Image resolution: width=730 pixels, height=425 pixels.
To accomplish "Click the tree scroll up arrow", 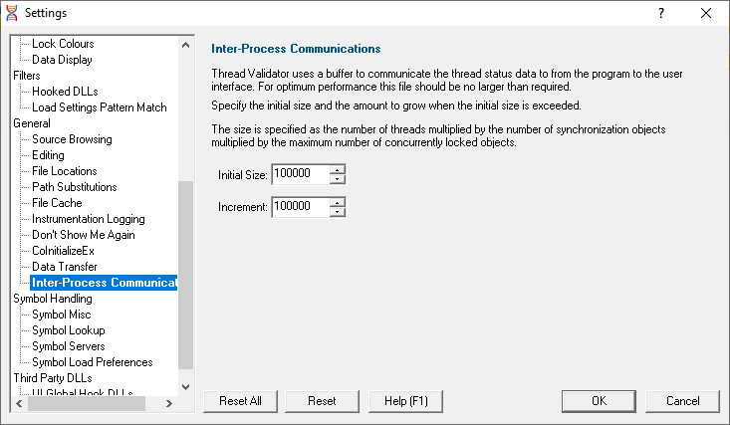I will tap(186, 45).
